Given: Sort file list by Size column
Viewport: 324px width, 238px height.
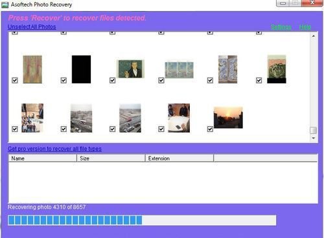Looking at the screenshot, I should coord(111,158).
